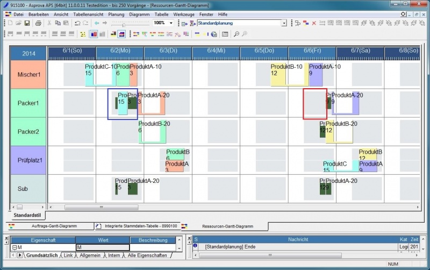Click the Mischer1 resource row header
The width and height of the screenshot is (430, 270).
click(x=28, y=74)
